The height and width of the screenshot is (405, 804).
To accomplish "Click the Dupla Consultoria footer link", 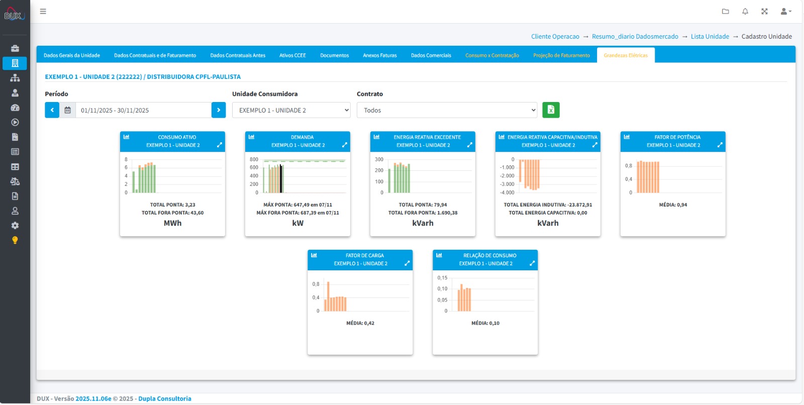I will (165, 398).
